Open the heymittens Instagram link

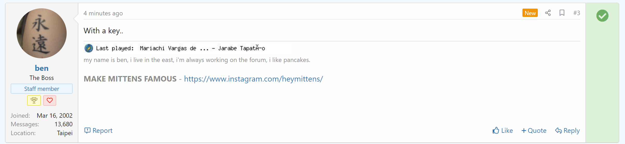pyautogui.click(x=253, y=79)
